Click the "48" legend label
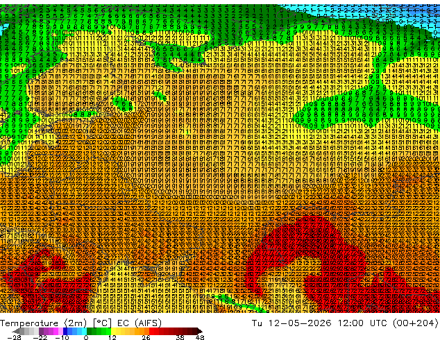The width and height of the screenshot is (440, 340). coord(200,337)
